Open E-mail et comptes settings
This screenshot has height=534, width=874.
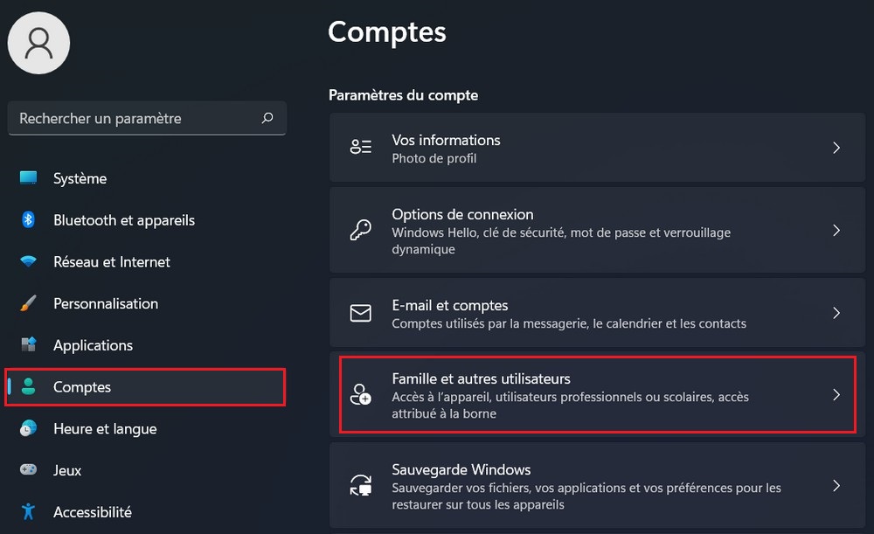(x=568, y=313)
